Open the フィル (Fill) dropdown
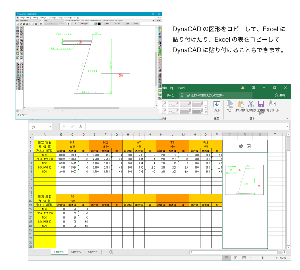The image size is (300, 270). (216, 107)
